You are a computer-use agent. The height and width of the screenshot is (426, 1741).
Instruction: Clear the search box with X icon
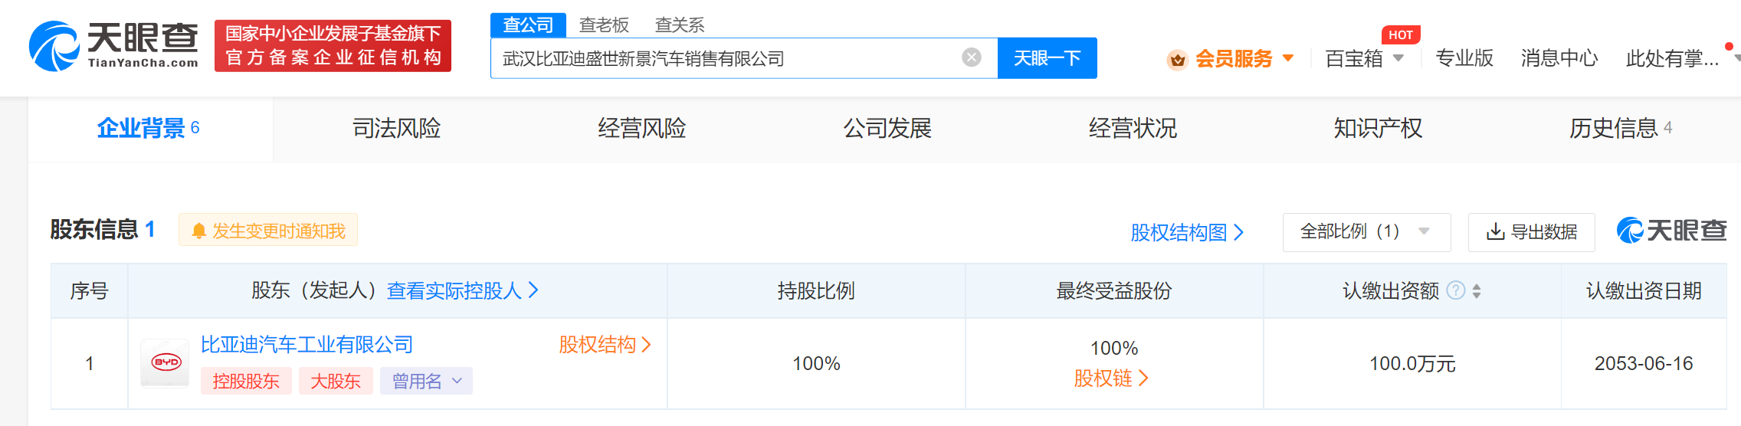971,57
